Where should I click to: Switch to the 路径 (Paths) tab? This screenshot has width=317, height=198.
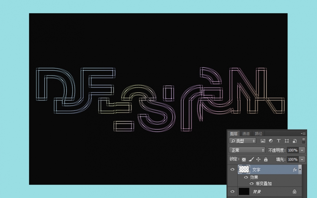258,134
